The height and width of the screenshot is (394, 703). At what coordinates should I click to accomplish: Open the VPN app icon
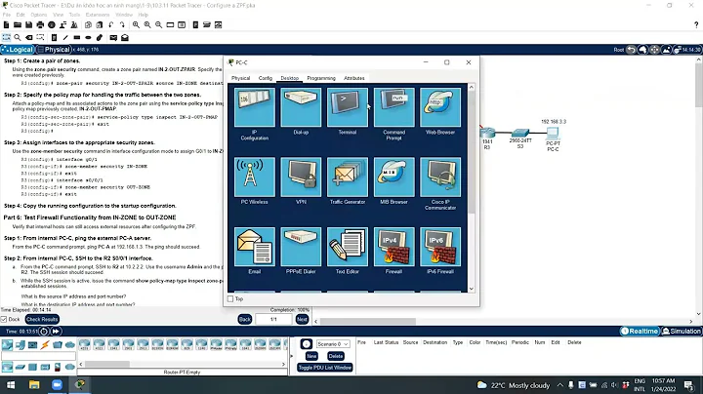[301, 177]
